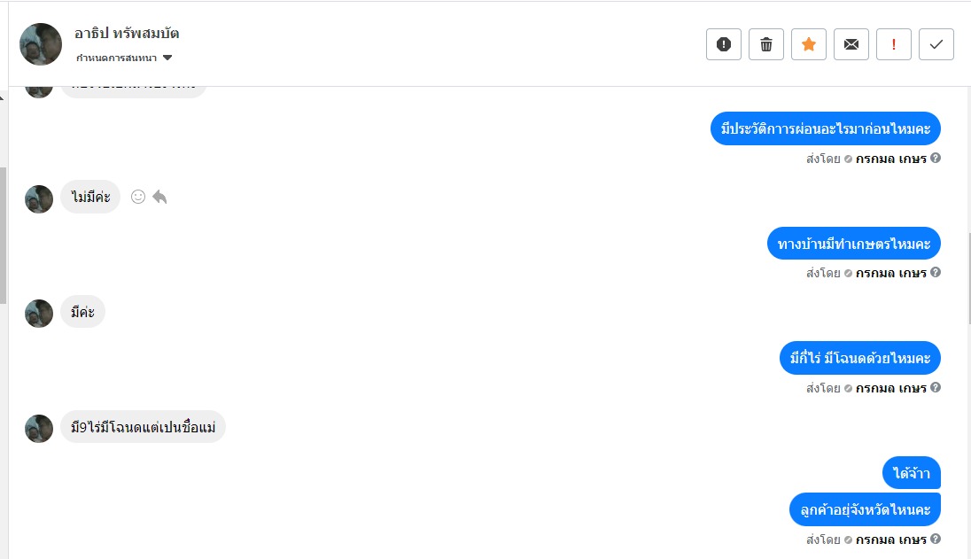971x559 pixels.
Task: Click the spam report octagon icon
Action: tap(723, 44)
